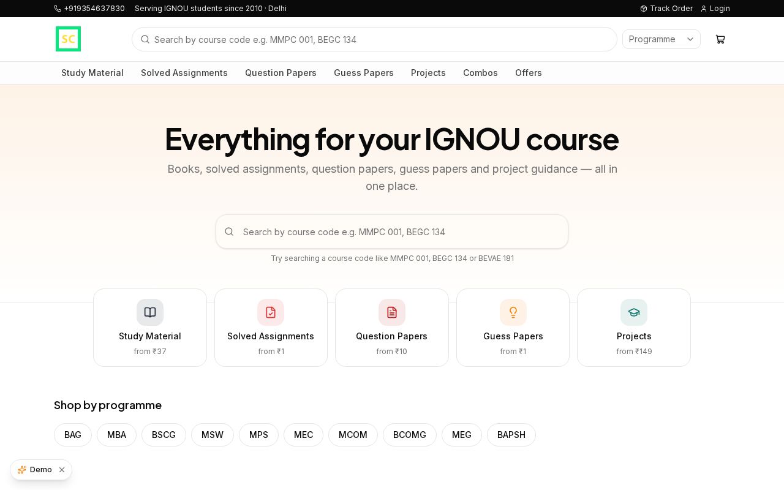Call the +919354637830 phone number link
This screenshot has width=784, height=490.
click(x=89, y=9)
